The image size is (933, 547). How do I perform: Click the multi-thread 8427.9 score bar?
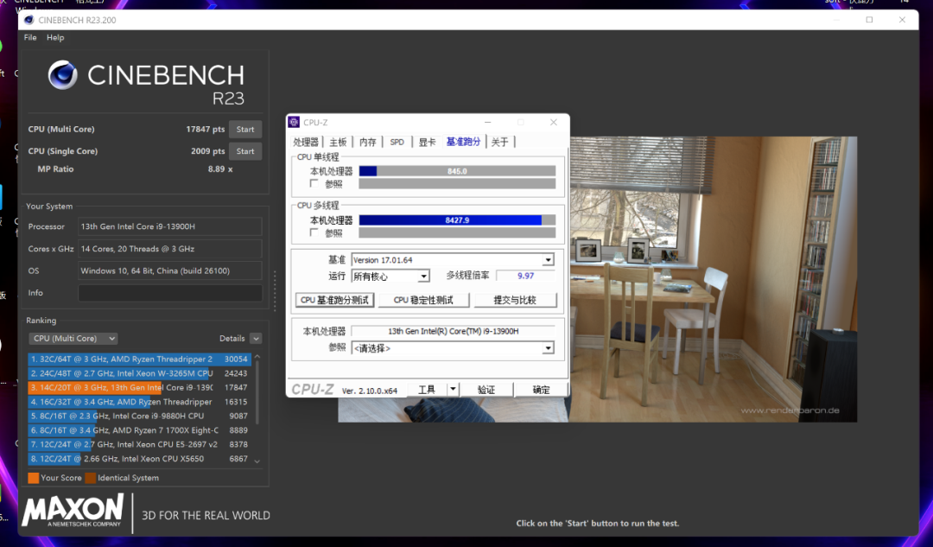(457, 219)
